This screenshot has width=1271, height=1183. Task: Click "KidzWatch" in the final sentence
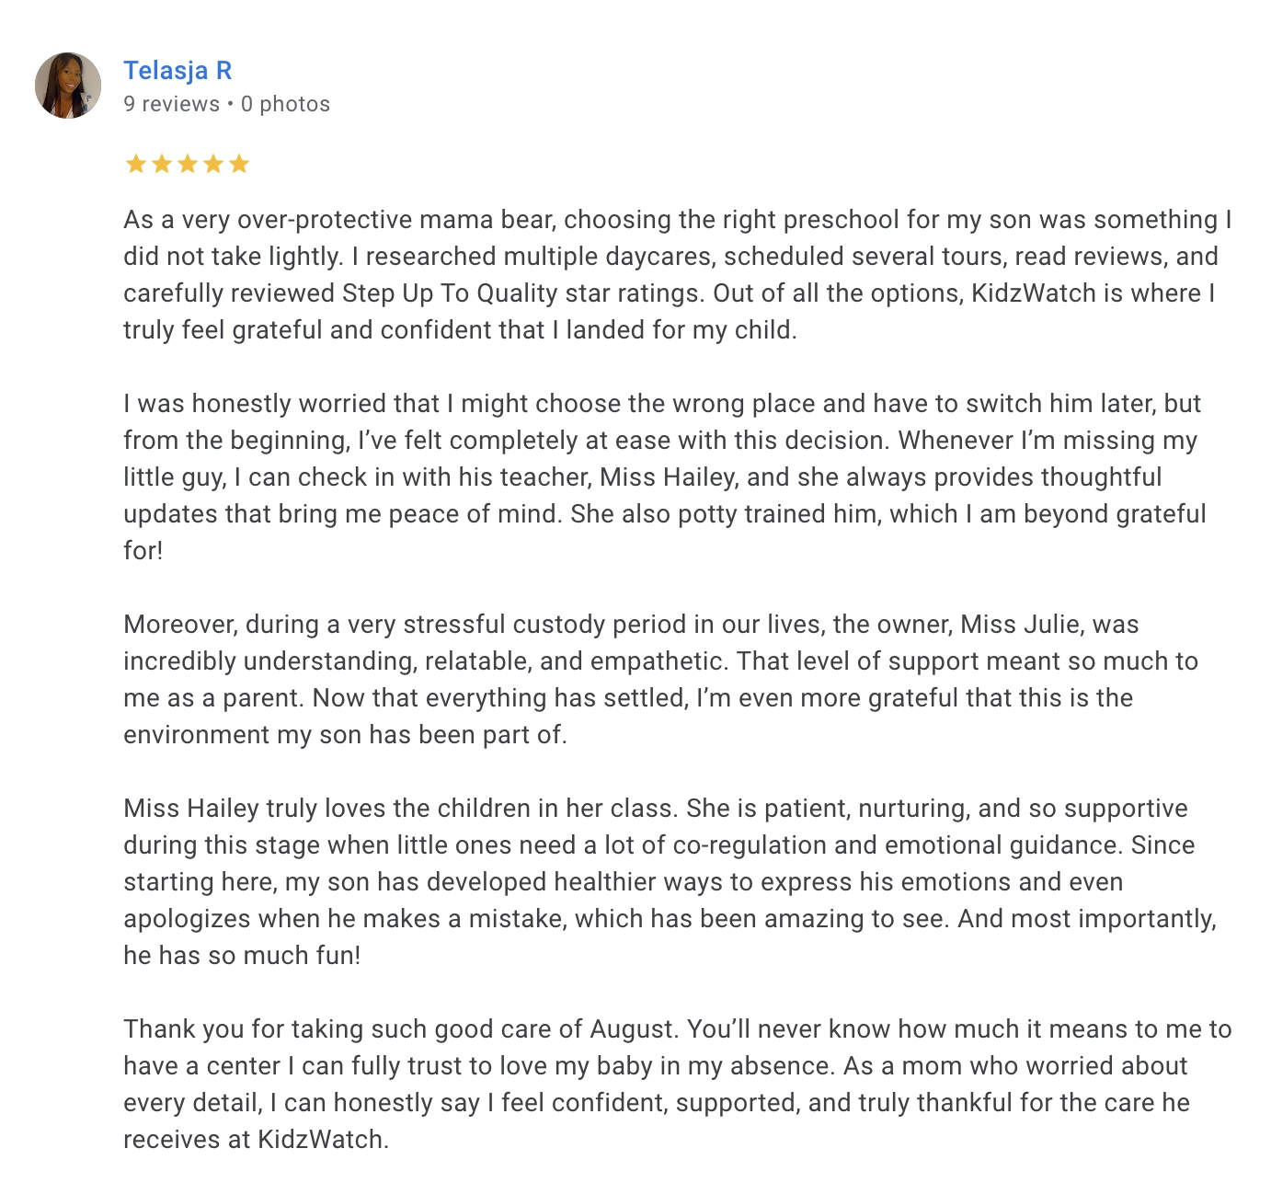coord(319,1140)
